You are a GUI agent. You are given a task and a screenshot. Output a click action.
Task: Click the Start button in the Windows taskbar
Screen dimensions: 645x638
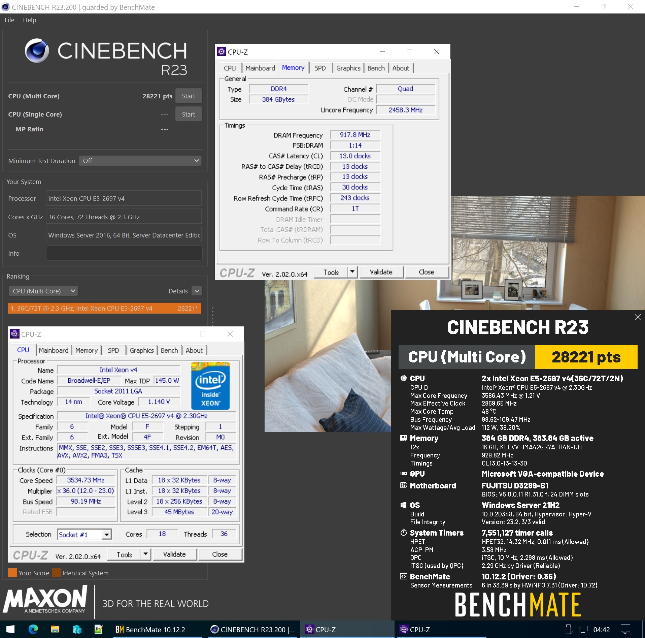(10, 629)
